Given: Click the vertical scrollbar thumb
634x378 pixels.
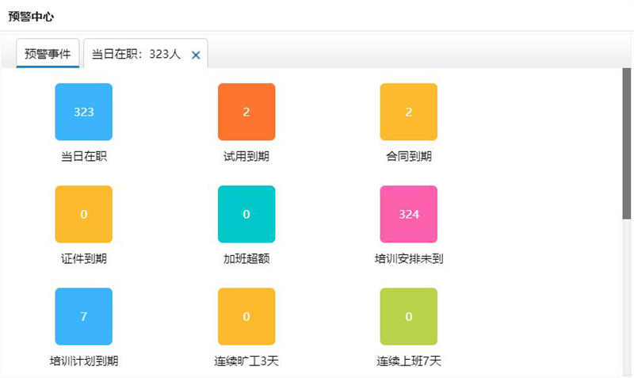Looking at the screenshot, I should coord(627,143).
